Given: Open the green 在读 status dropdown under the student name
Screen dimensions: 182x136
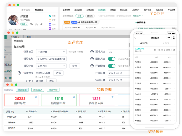Looking at the screenshot, I should tap(24, 24).
